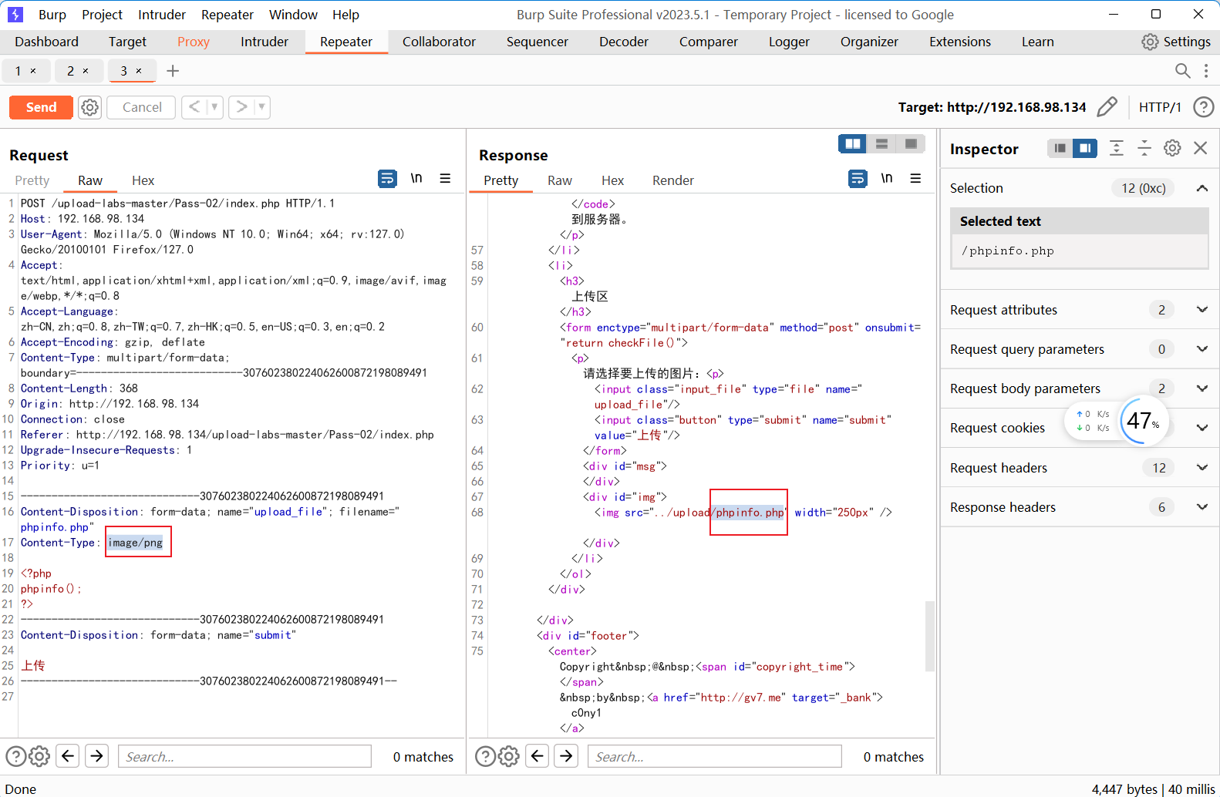
Task: Open the Window menu
Action: pyautogui.click(x=293, y=15)
